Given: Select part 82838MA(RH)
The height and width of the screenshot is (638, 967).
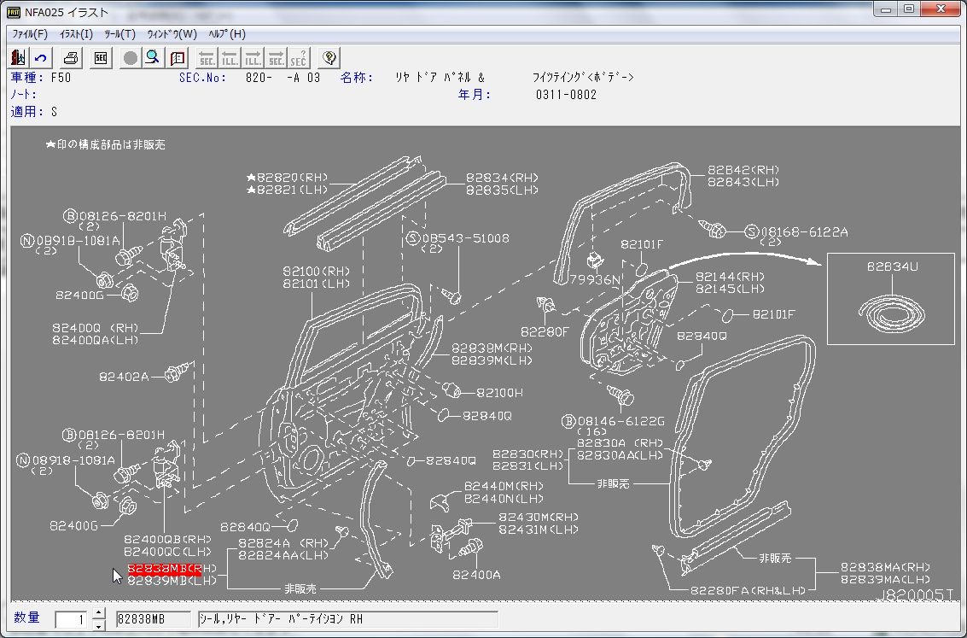Looking at the screenshot, I should click(x=886, y=567).
